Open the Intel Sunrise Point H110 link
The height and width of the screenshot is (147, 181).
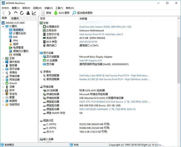[x=101, y=34]
